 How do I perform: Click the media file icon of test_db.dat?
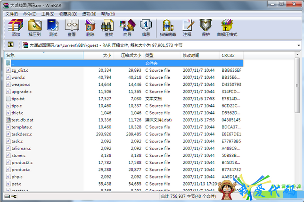tap(8, 120)
